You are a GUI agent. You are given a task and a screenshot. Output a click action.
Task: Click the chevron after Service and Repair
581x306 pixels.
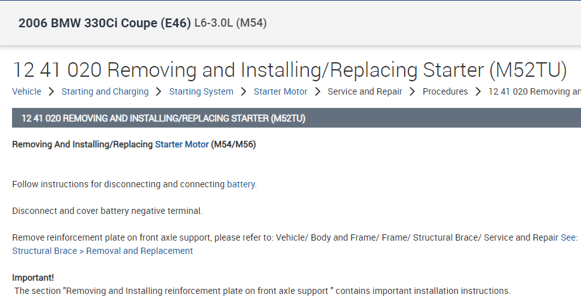tap(412, 91)
